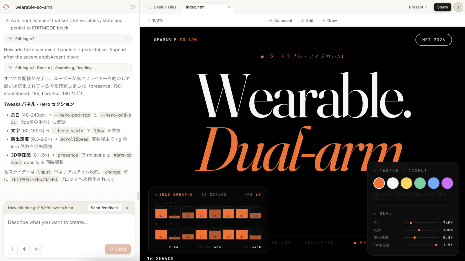The image size is (465, 261).
Task: Click the Send button
Action: [x=118, y=249]
